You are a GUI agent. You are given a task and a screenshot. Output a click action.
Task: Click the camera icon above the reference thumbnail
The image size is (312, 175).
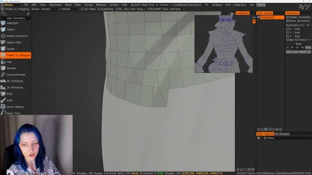[x=231, y=14]
